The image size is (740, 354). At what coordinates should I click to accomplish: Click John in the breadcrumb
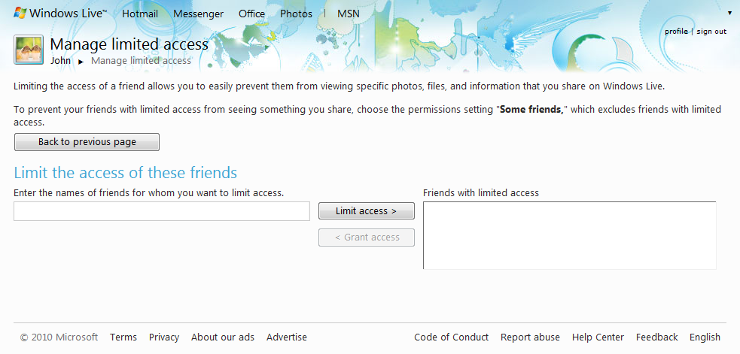[61, 61]
